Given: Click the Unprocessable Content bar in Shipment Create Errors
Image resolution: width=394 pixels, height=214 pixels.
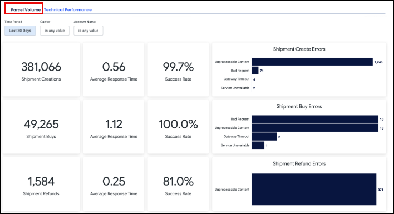Looking at the screenshot, I should [312, 62].
